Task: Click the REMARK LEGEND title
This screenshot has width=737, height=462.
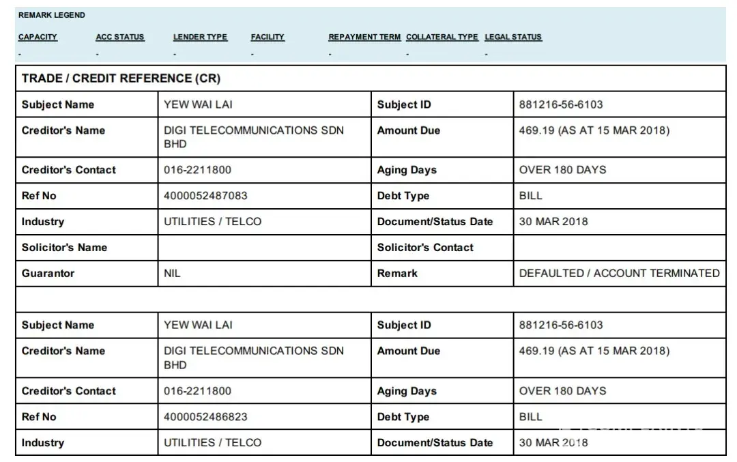Action: point(52,15)
